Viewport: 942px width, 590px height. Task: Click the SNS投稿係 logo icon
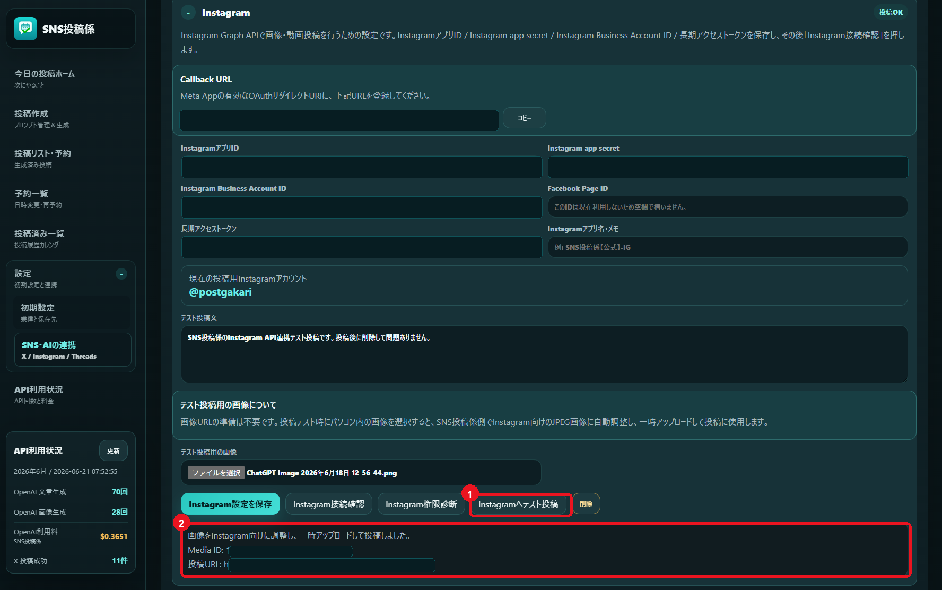tap(25, 29)
